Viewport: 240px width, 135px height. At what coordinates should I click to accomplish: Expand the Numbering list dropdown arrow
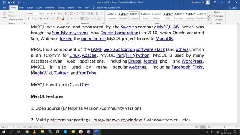pos(79,13)
